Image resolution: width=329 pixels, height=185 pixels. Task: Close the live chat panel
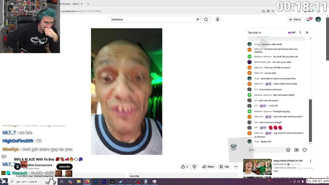tap(307, 33)
